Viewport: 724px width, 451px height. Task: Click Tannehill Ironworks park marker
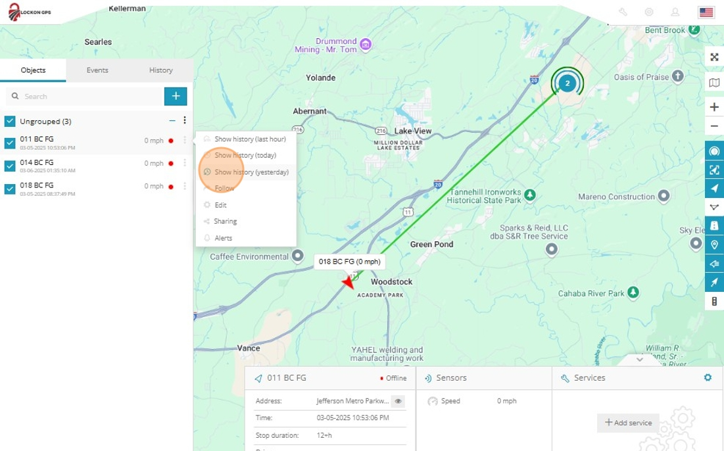click(x=530, y=195)
